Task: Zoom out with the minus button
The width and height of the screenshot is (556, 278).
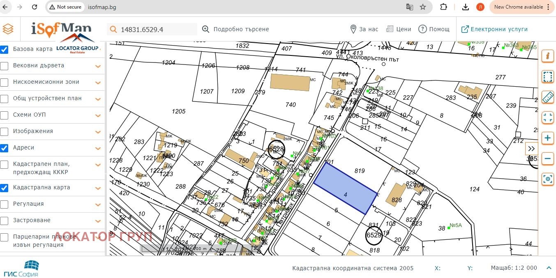Action: point(547,159)
